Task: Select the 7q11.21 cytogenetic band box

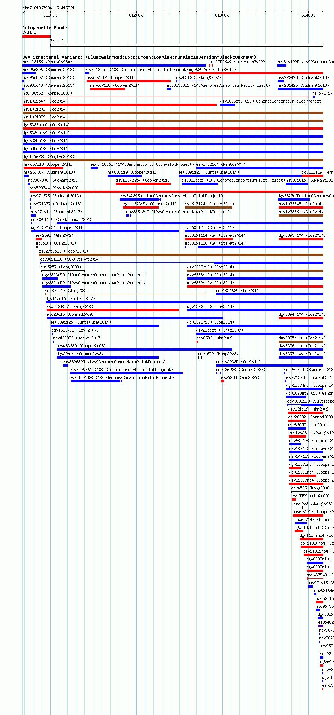Action: coord(187,45)
